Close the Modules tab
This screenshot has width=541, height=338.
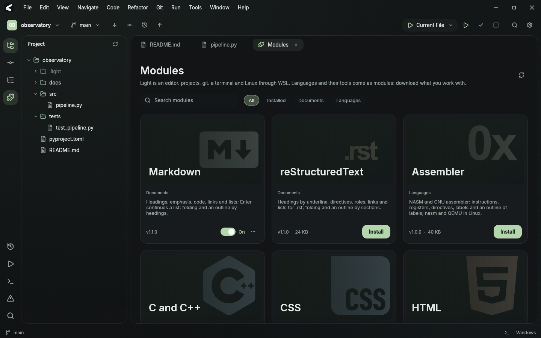[x=296, y=45]
